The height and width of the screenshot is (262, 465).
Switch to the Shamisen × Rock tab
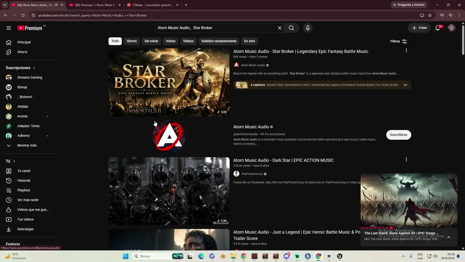point(94,5)
